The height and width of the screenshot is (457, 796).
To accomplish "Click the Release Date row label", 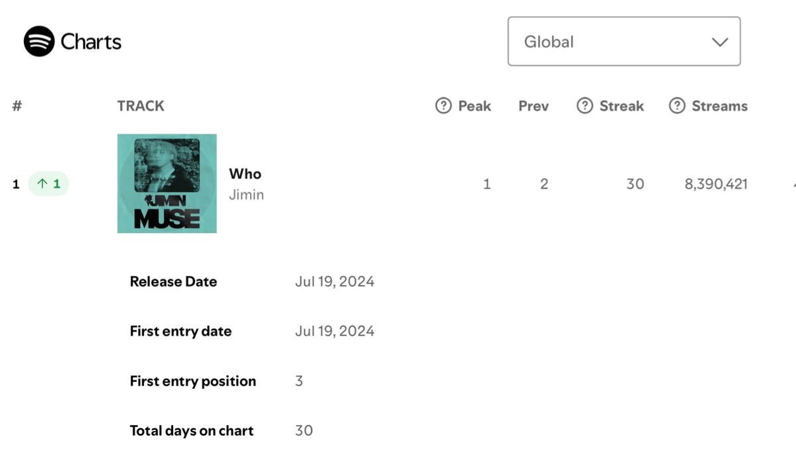I will (174, 282).
